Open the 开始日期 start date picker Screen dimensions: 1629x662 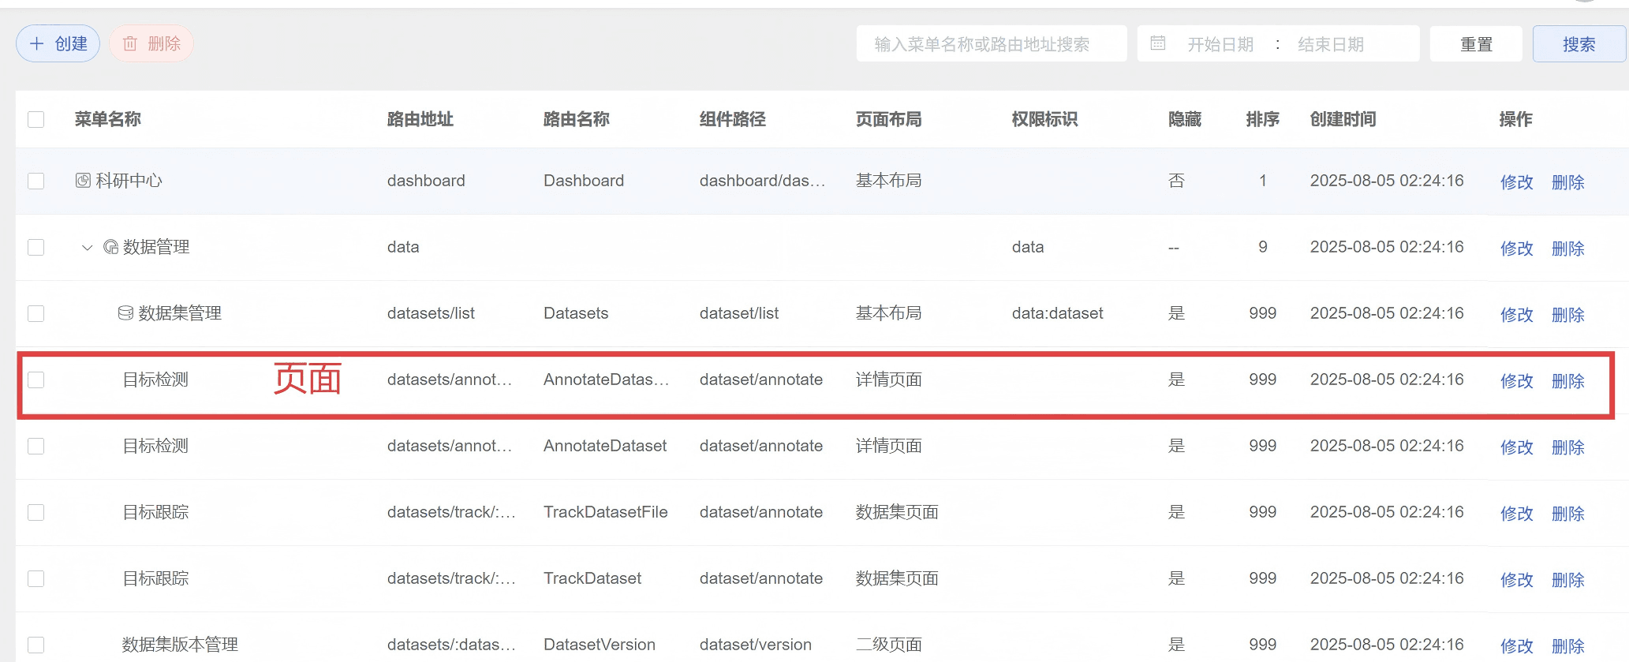point(1220,44)
